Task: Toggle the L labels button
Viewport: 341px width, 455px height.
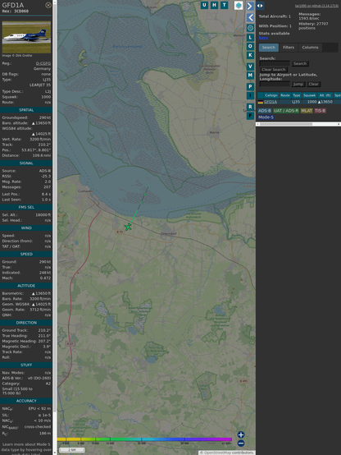Action: [250, 38]
